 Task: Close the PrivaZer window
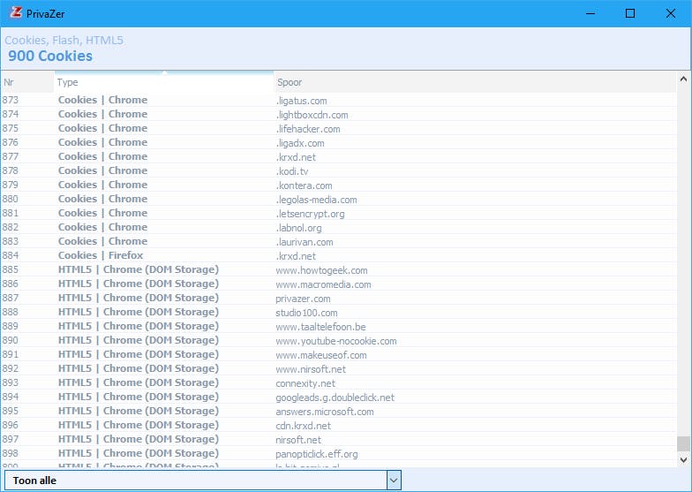(x=671, y=13)
